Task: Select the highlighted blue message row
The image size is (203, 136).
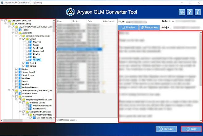Action: click(79, 49)
